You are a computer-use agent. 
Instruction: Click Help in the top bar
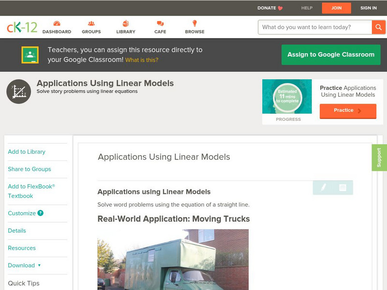307,8
